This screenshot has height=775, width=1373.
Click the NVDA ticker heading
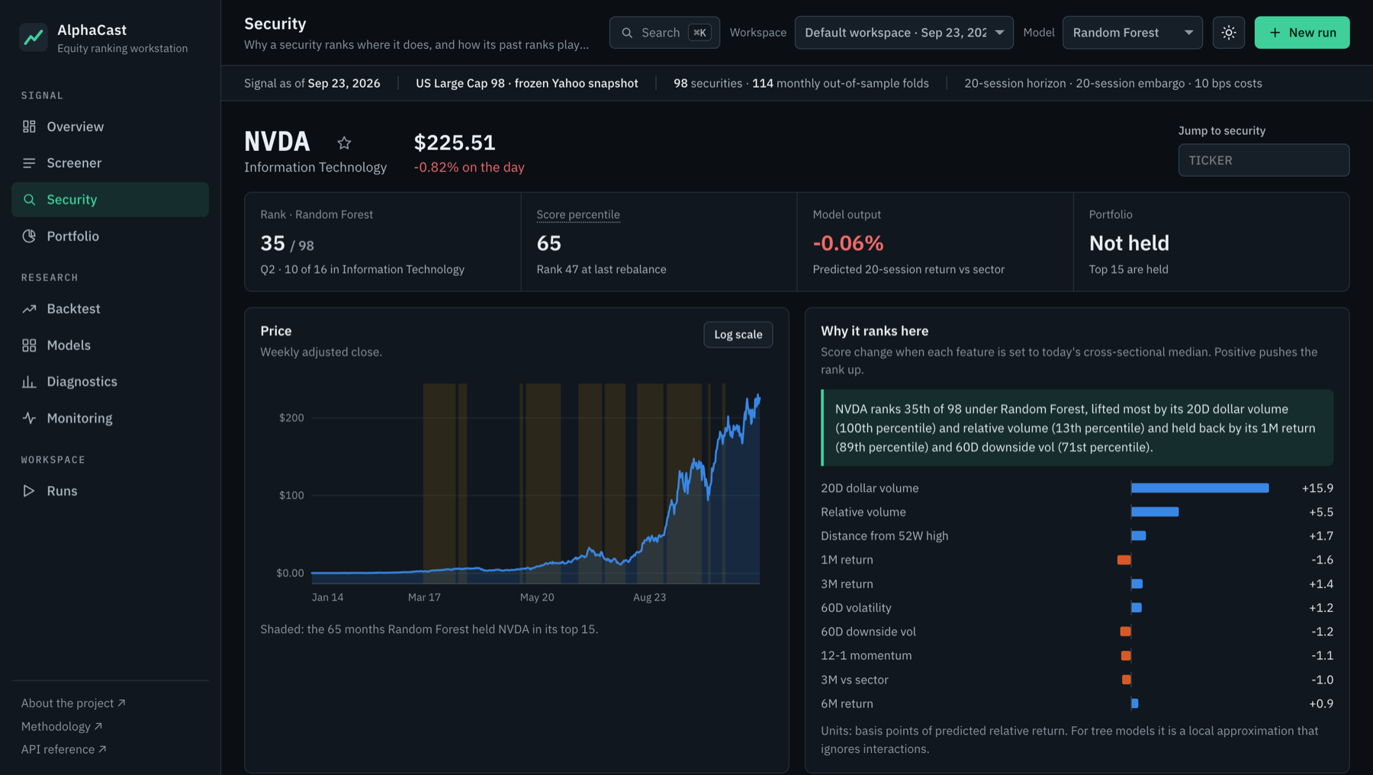(277, 142)
